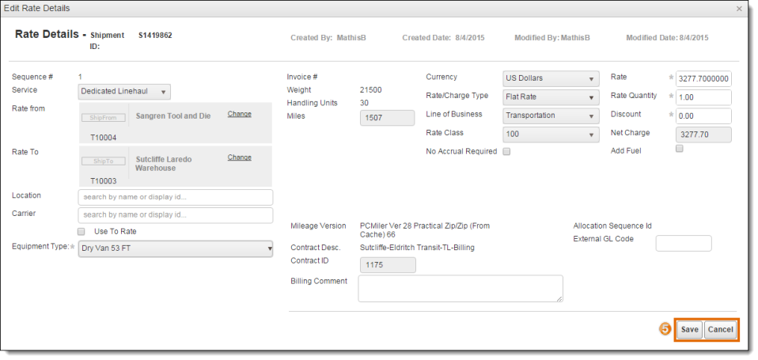Viewport: 758px width, 360px height.
Task: Open the Rate/Charge Type dropdown
Action: point(551,97)
